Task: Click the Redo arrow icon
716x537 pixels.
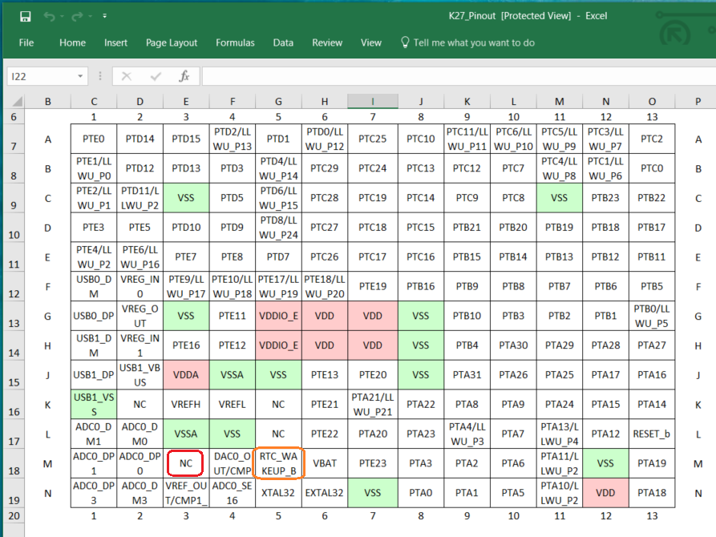Action: tap(77, 17)
